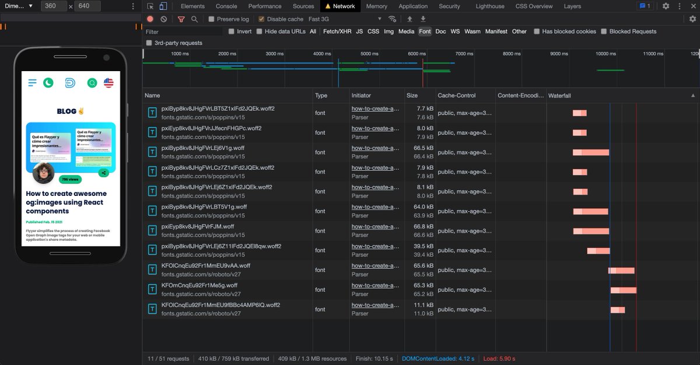Click search icon in phone preview
This screenshot has height=365, width=700.
pos(92,83)
